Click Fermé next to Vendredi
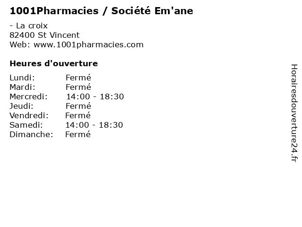This screenshot has width=302, height=227. [x=78, y=115]
